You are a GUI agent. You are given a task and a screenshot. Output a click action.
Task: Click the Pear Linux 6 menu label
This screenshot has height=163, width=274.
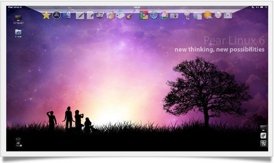coord(15,7)
